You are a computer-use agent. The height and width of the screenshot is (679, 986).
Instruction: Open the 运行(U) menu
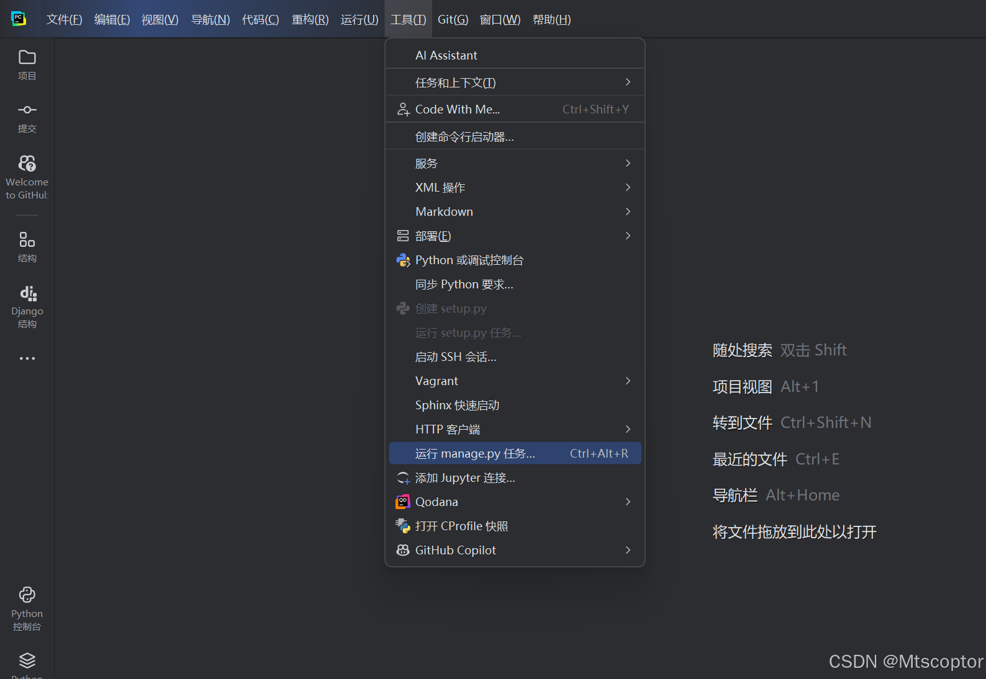tap(359, 19)
